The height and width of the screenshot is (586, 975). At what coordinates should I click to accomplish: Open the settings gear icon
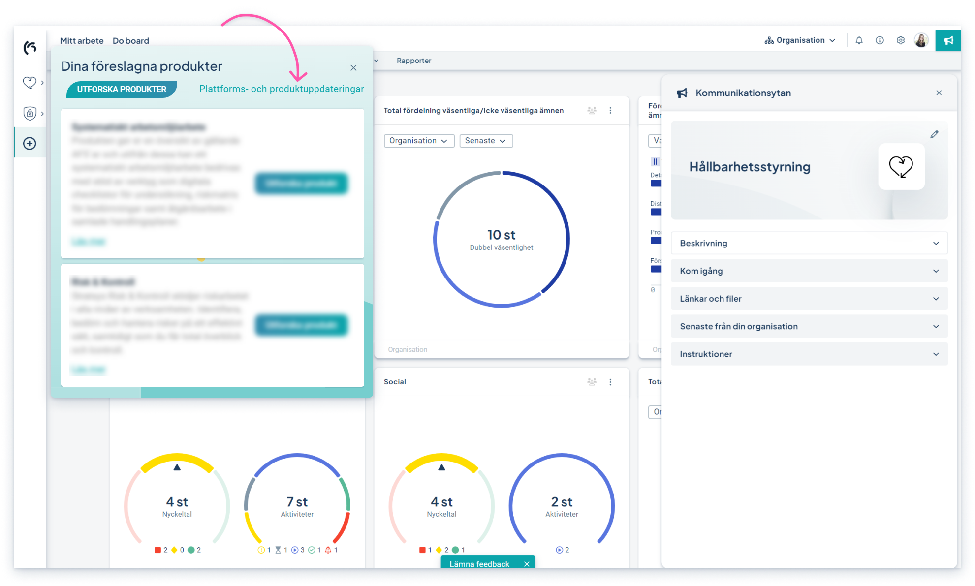coord(900,40)
